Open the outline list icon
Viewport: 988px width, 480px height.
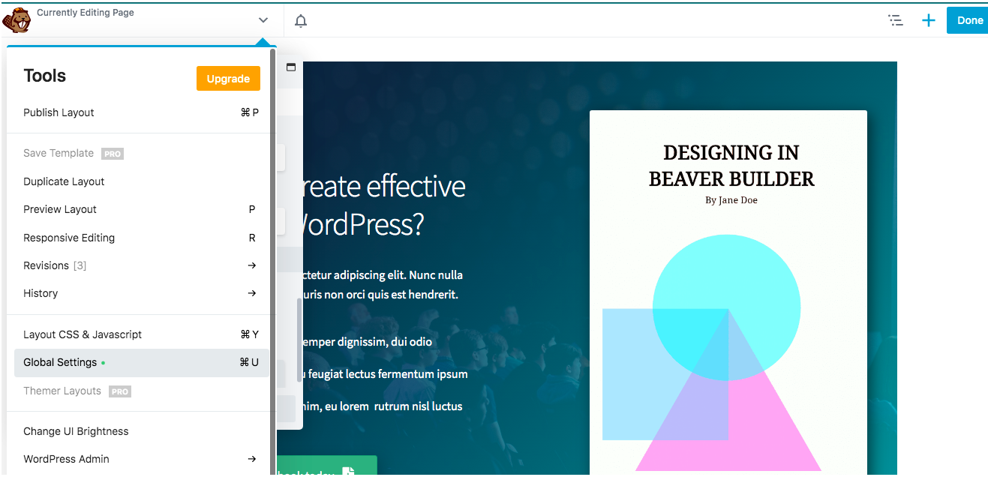[895, 20]
